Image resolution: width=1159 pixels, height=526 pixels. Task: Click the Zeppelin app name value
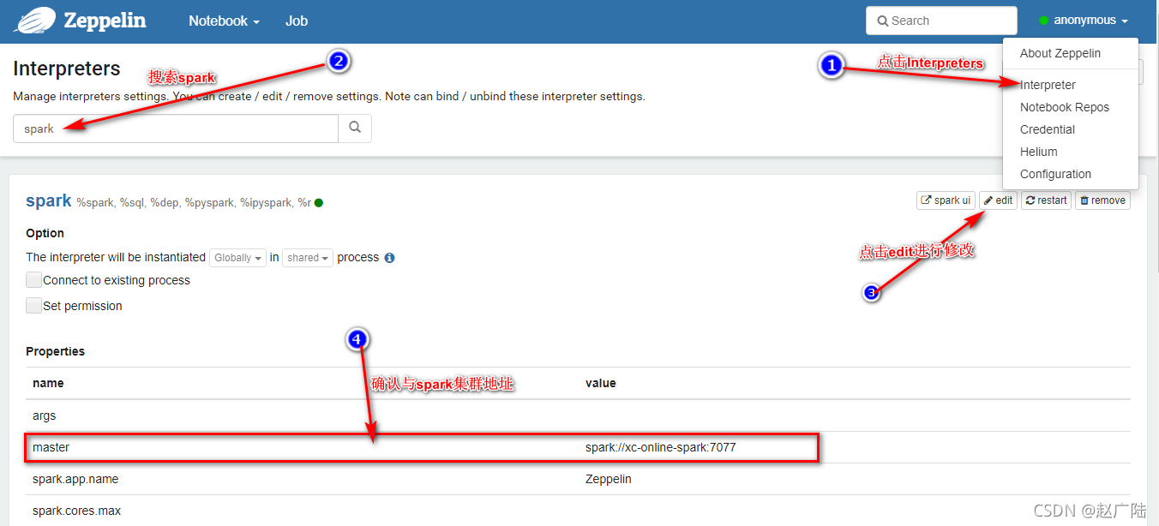609,479
